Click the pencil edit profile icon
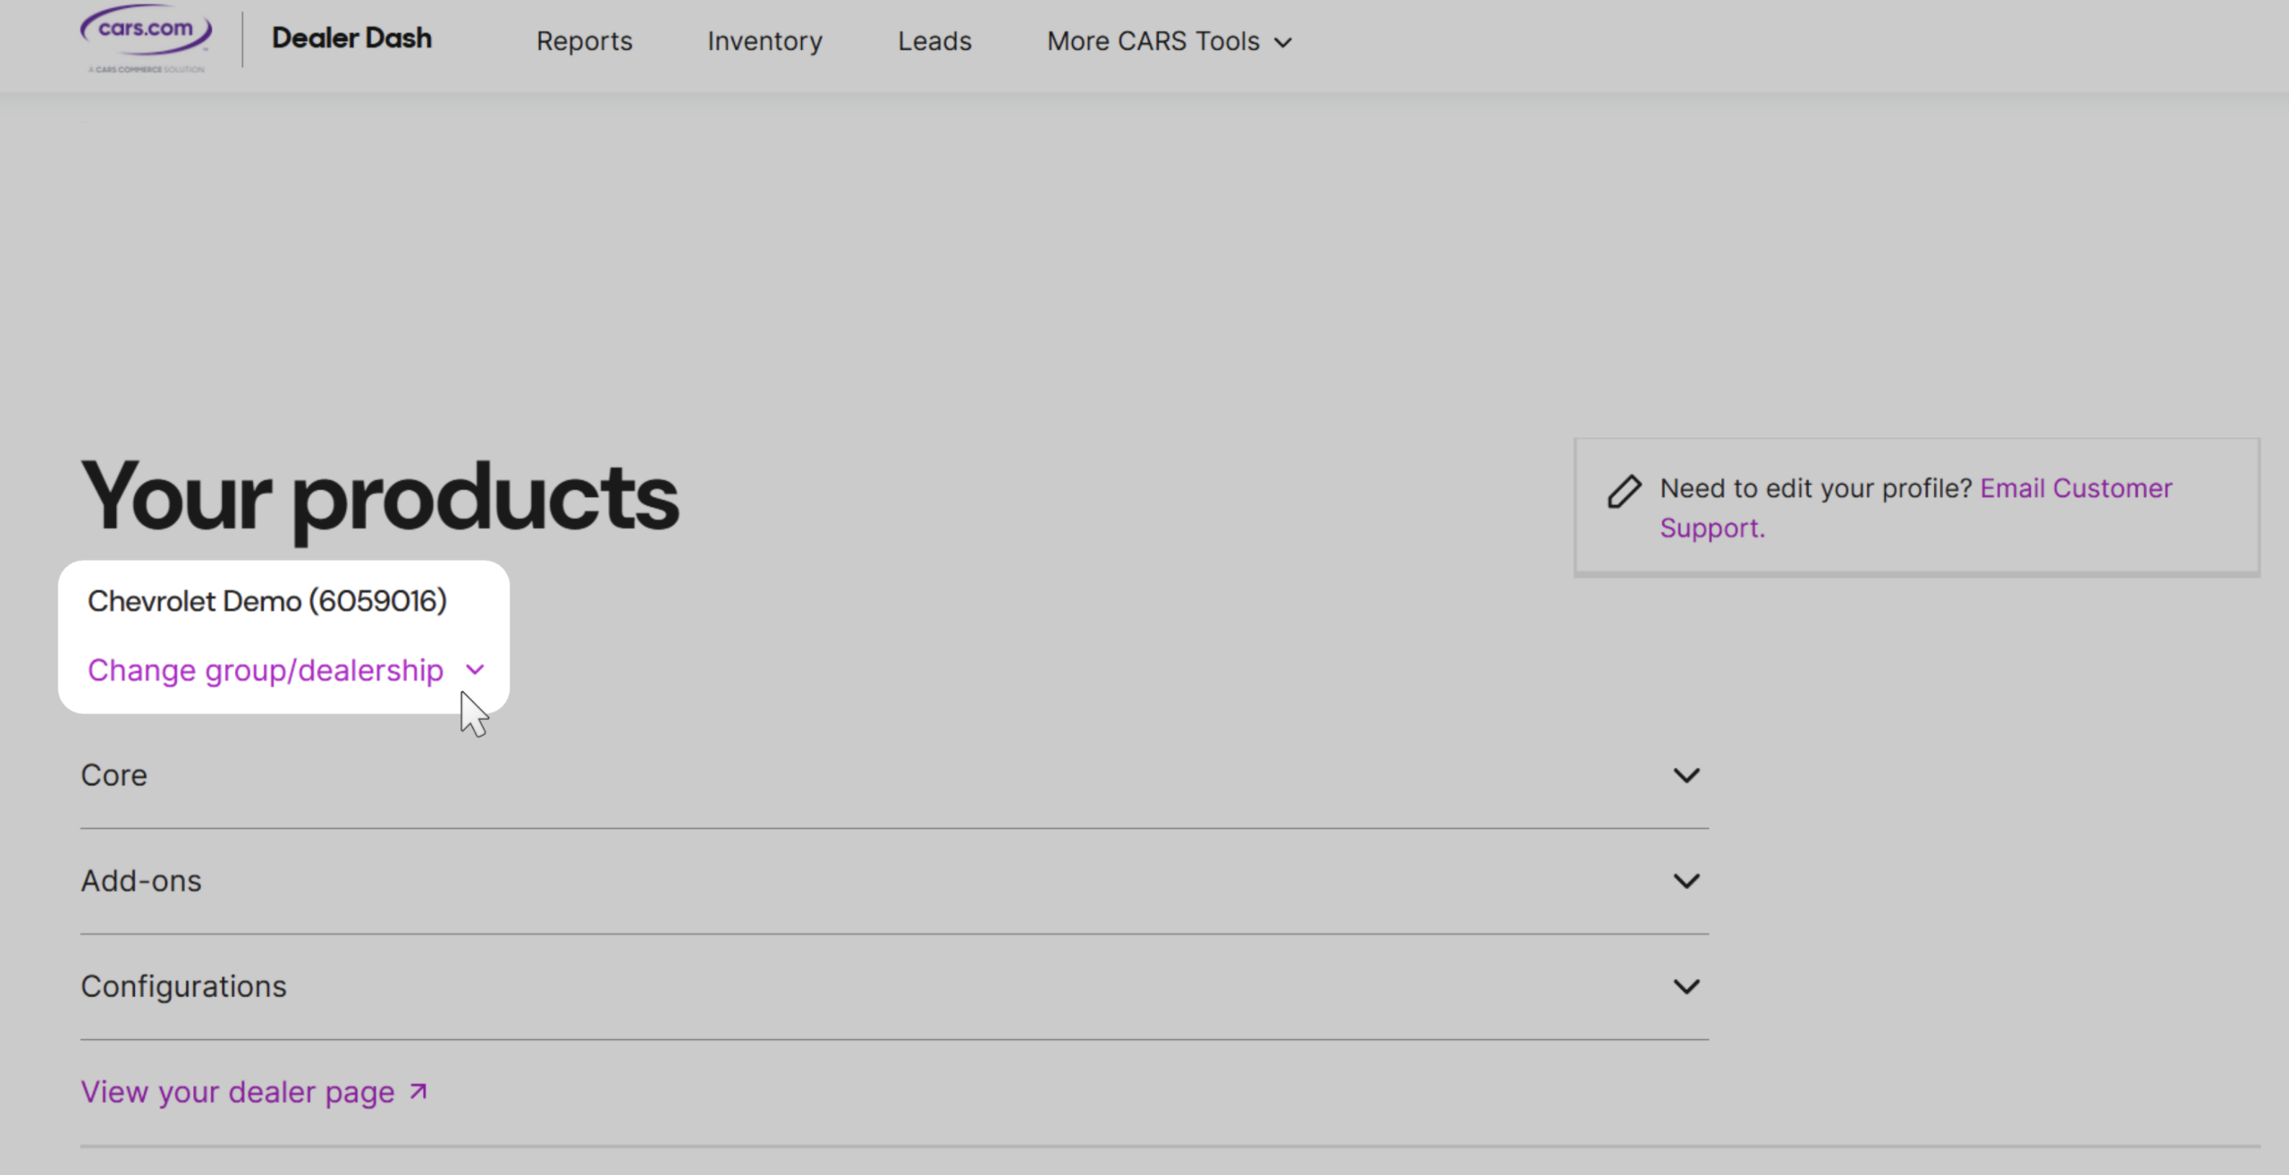The image size is (2289, 1175). pyautogui.click(x=1624, y=491)
